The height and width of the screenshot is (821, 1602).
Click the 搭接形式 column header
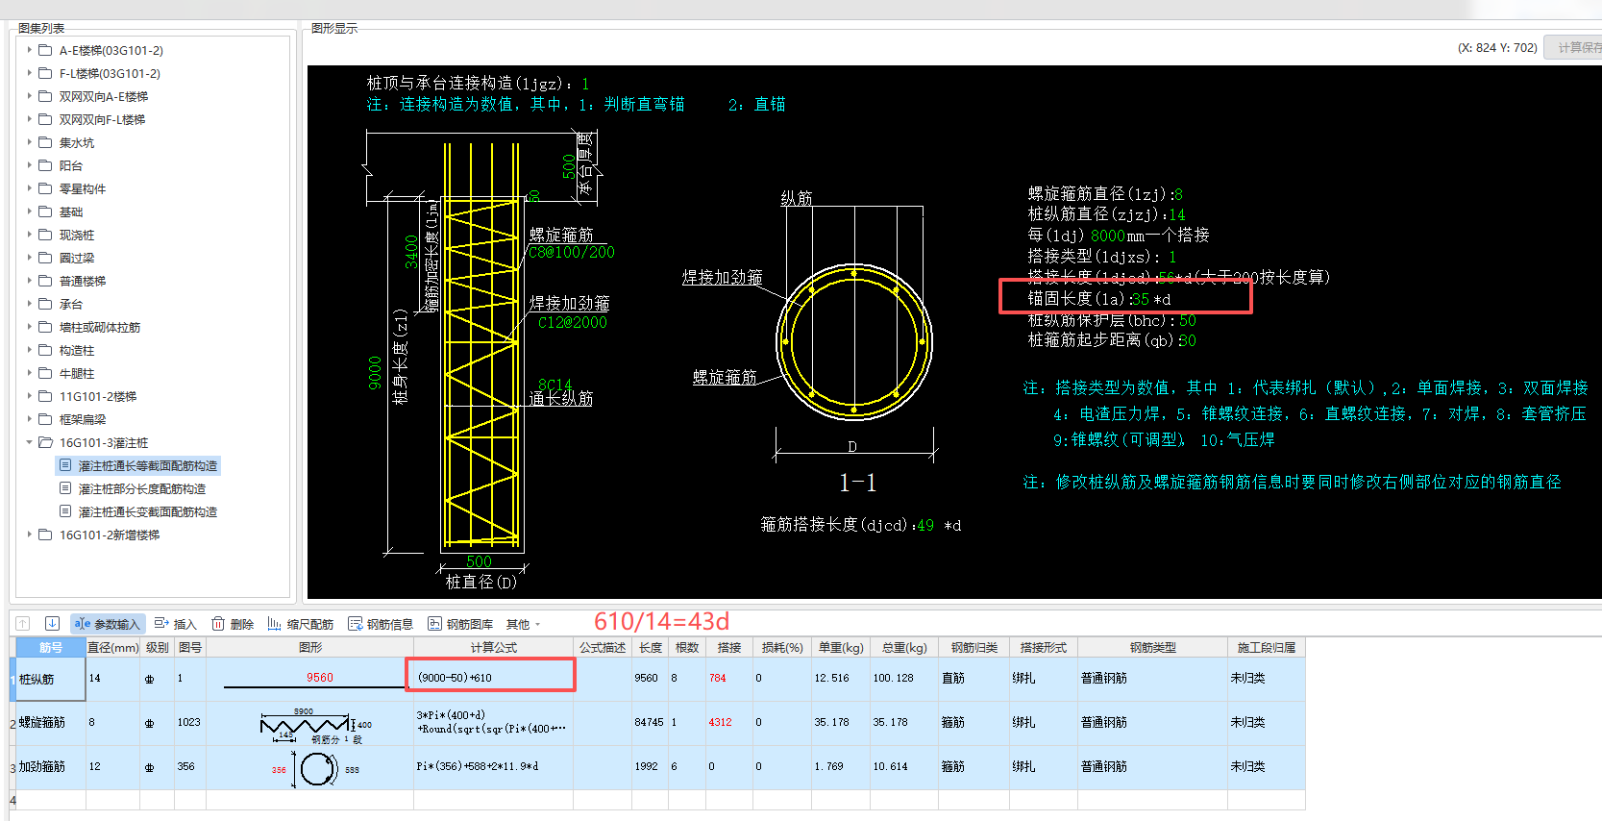pyautogui.click(x=1043, y=647)
